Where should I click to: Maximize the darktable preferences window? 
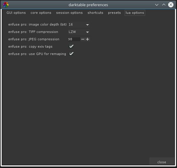[164, 5]
